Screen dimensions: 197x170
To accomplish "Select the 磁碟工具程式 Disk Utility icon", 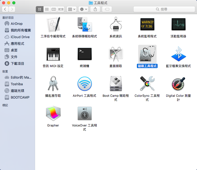I will tap(147, 54).
